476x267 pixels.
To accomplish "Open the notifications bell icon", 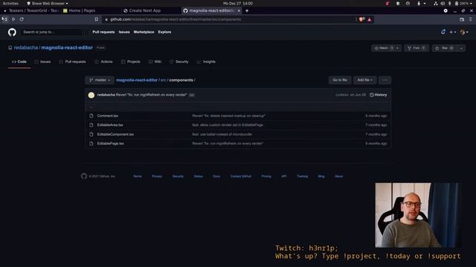I will pyautogui.click(x=443, y=32).
